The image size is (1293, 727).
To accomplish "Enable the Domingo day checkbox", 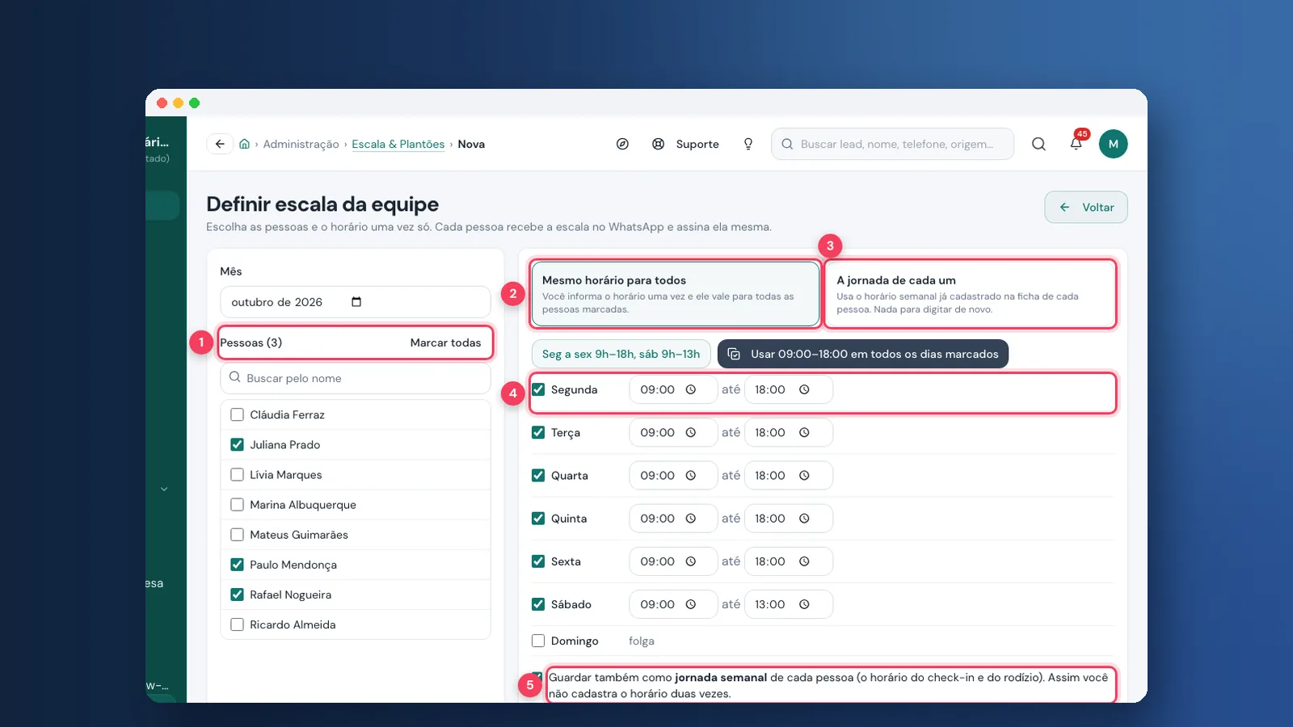I will (x=538, y=641).
